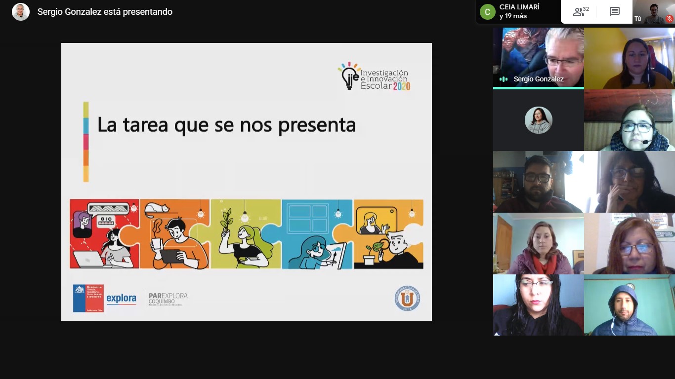Screen dimensions: 675x379
Task: Click the speech bubble chat icon in white bar
Action: point(614,11)
